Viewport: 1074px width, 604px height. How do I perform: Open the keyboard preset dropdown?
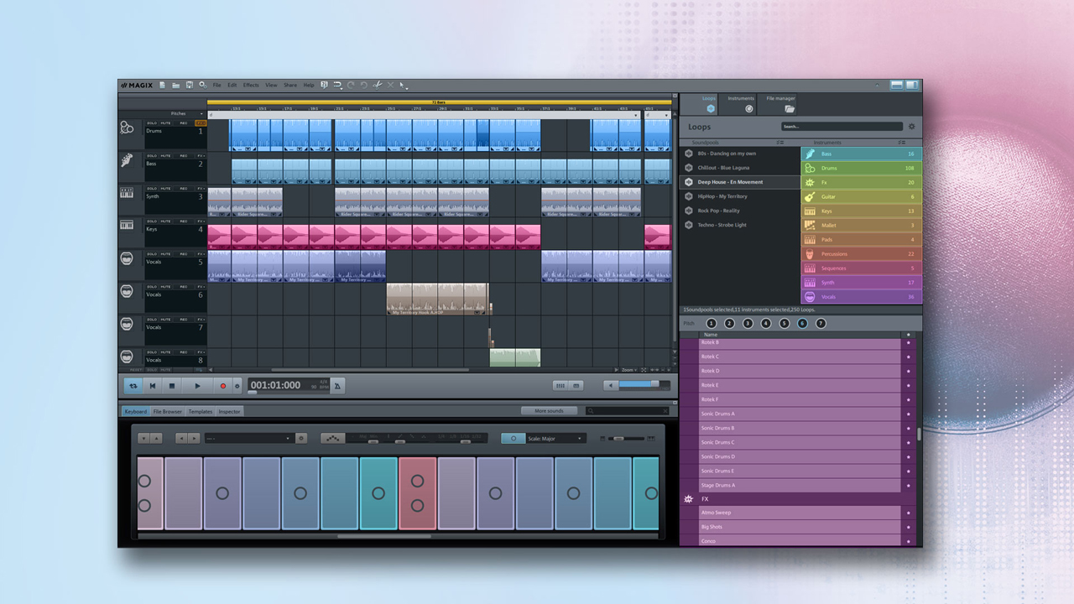pyautogui.click(x=248, y=438)
